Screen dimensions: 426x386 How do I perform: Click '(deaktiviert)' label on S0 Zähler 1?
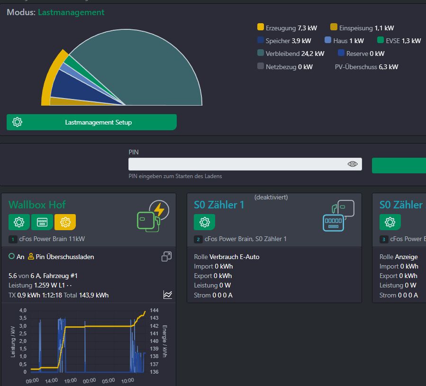coord(271,197)
